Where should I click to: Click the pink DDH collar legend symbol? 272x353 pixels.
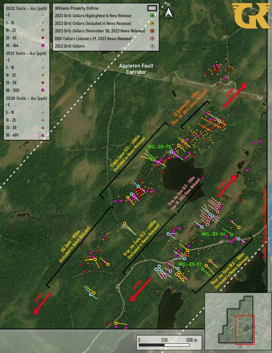pos(152,38)
